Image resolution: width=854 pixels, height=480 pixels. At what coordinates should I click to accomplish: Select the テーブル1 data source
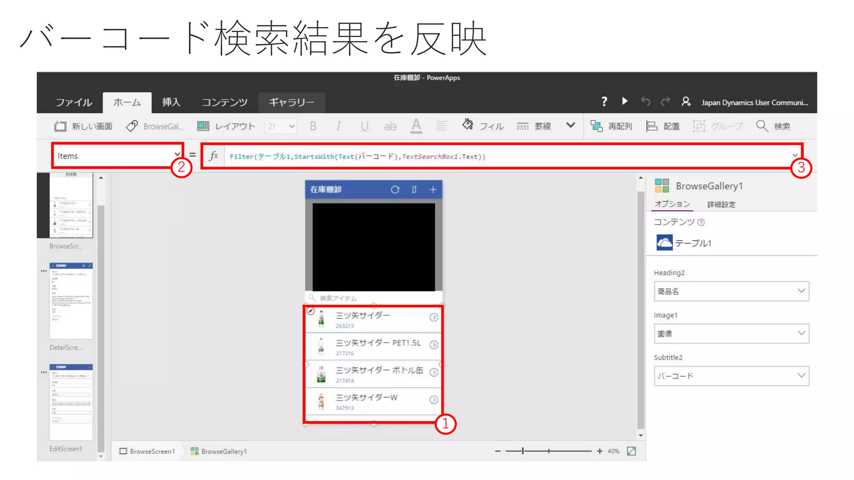click(684, 242)
